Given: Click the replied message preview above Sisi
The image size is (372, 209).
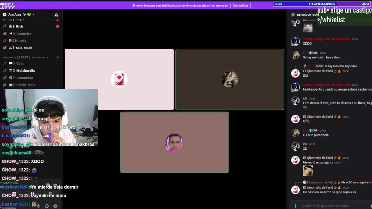Looking at the screenshot, I should (341, 66).
